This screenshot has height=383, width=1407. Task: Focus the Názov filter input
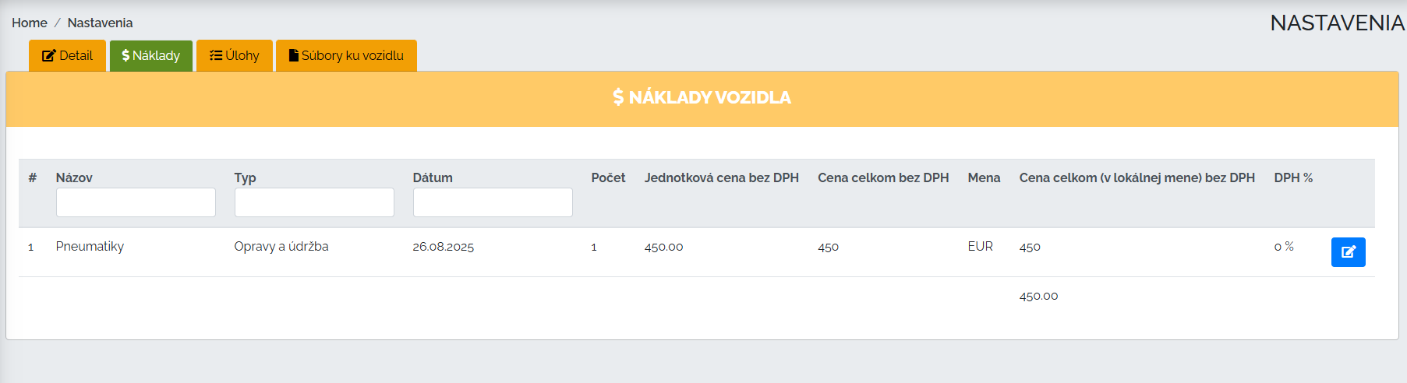(136, 202)
